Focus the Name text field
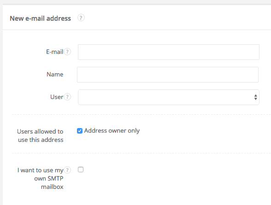271x205 pixels. pos(168,75)
